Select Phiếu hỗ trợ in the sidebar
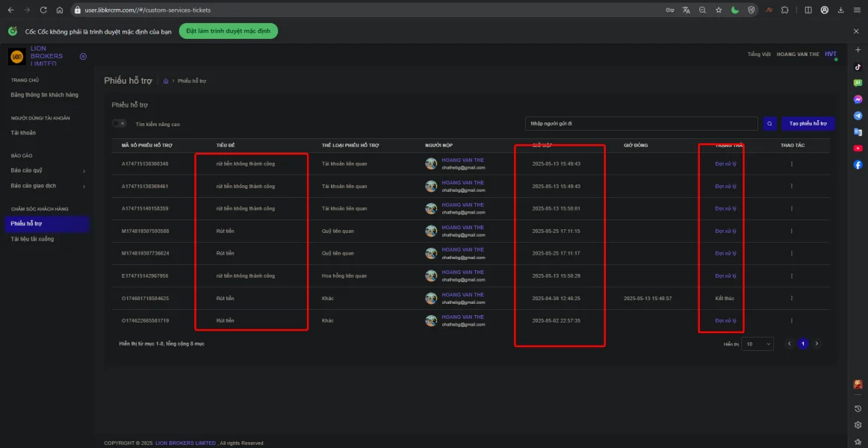 click(47, 224)
